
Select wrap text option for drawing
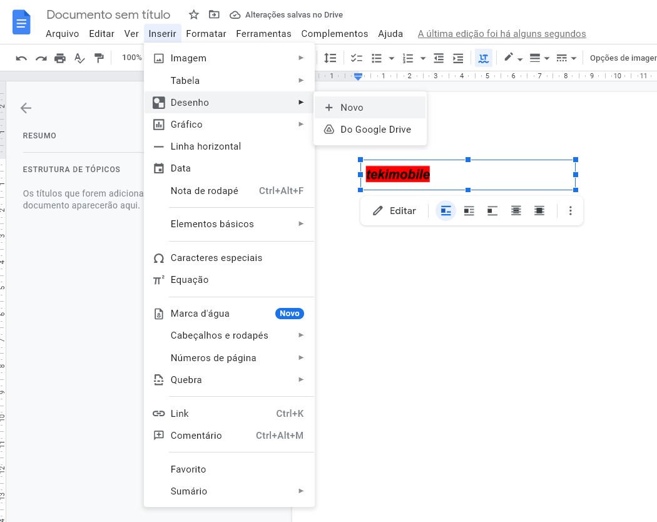pos(469,210)
